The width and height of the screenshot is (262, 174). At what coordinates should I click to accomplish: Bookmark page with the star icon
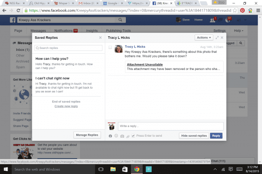(x=235, y=11)
